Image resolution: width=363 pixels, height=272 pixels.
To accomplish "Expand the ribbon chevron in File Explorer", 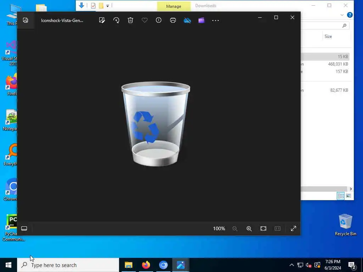I will point(342,15).
